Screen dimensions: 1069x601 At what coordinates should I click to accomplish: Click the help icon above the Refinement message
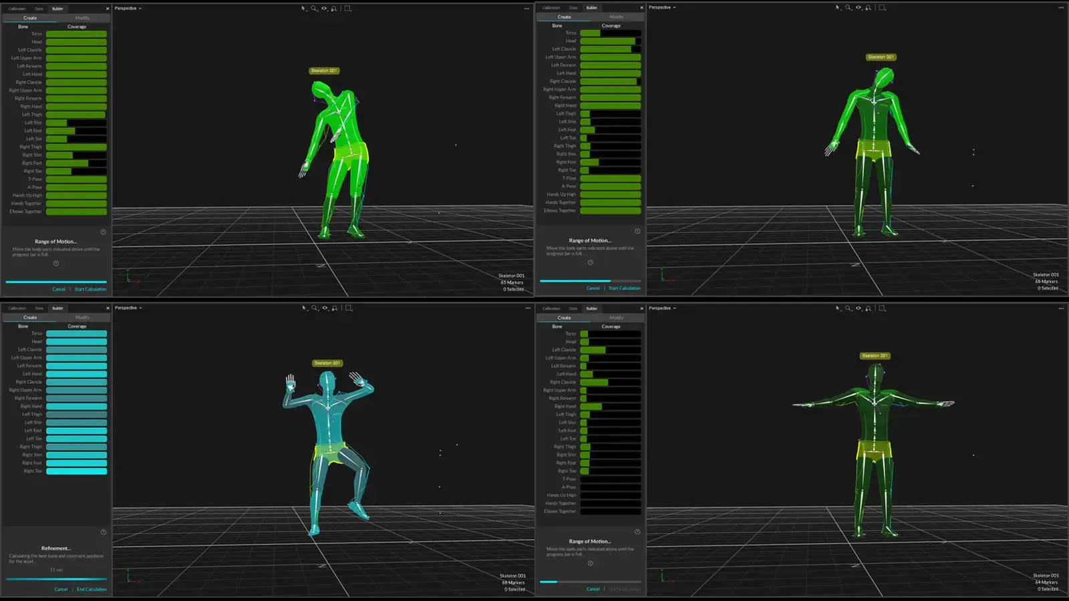104,532
